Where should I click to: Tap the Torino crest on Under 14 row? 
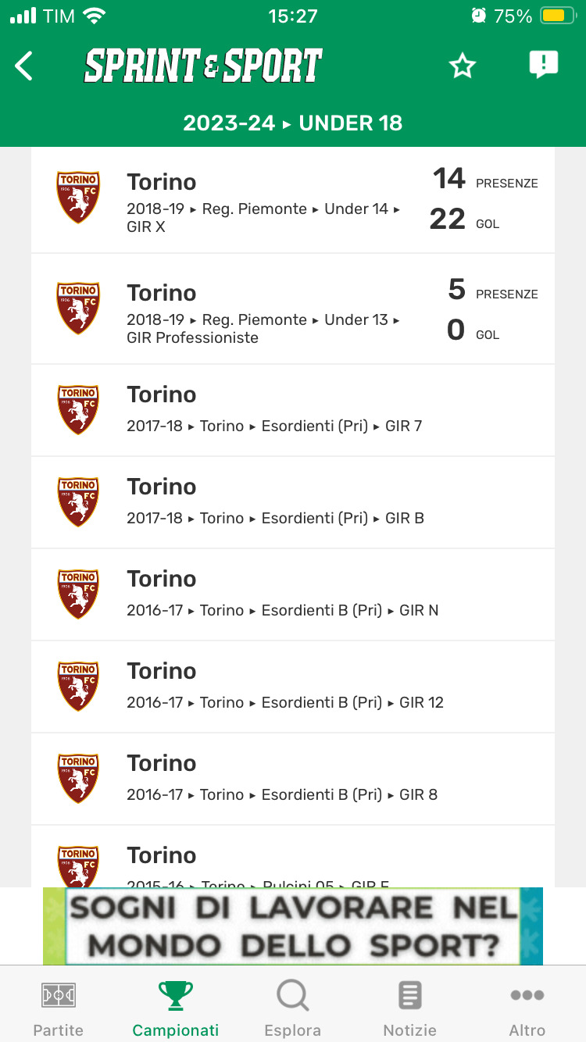click(x=78, y=198)
